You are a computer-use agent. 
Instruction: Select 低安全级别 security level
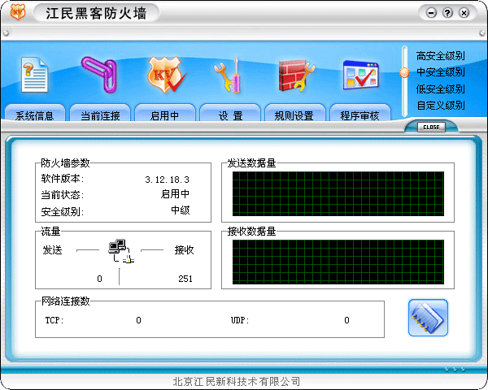pyautogui.click(x=440, y=89)
